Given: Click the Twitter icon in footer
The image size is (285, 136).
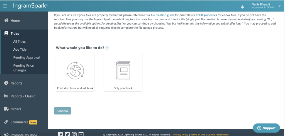Looking at the screenshot, I should tap(67, 134).
